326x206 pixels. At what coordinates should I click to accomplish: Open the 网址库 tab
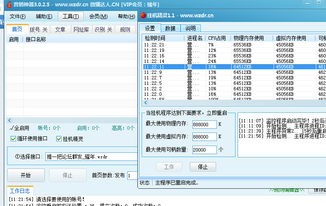click(81, 30)
